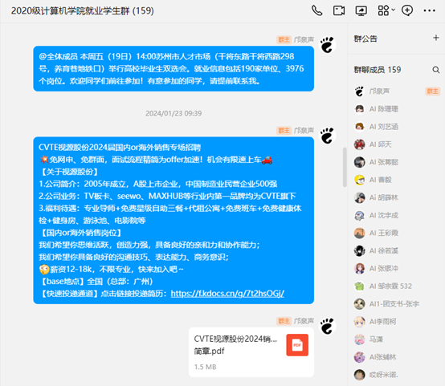Click the 群主 tag in the member list

coord(432,91)
